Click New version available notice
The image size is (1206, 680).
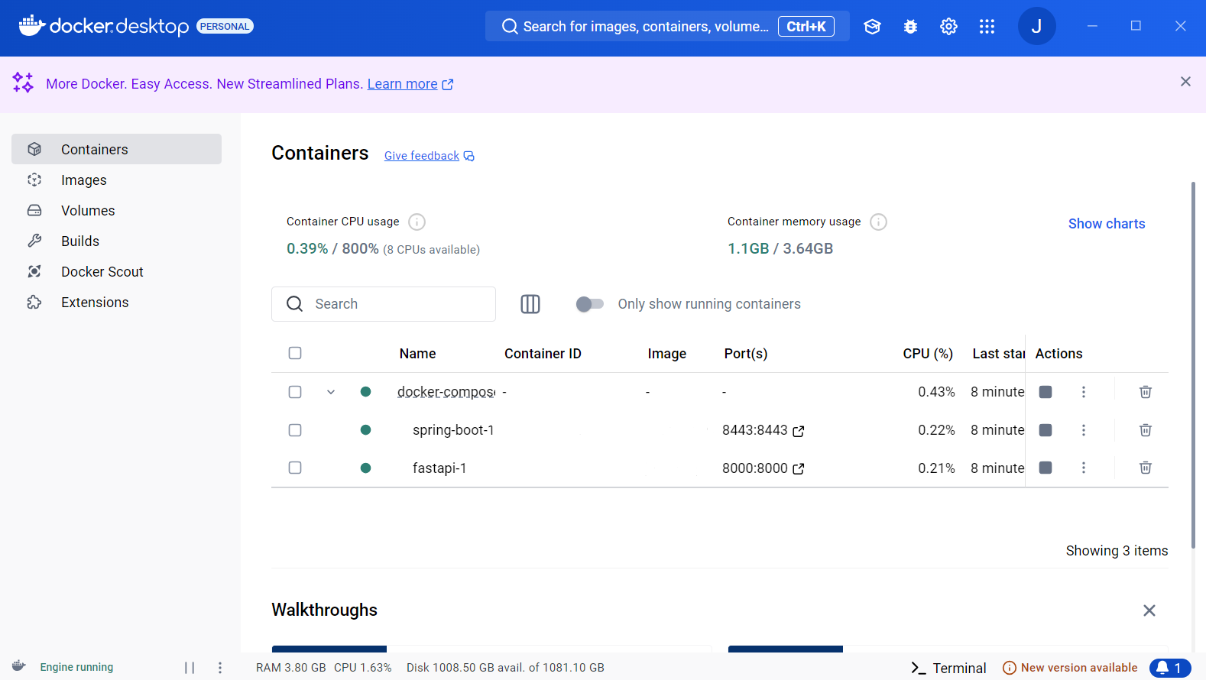[1070, 668]
